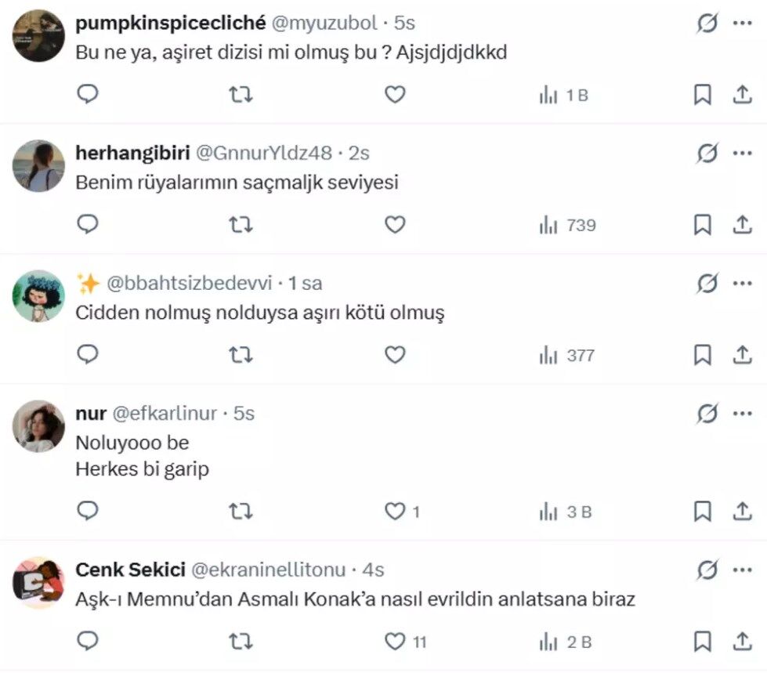This screenshot has height=673, width=767.
Task: Open Grok actions on herhangibiri's tweet
Action: click(706, 154)
